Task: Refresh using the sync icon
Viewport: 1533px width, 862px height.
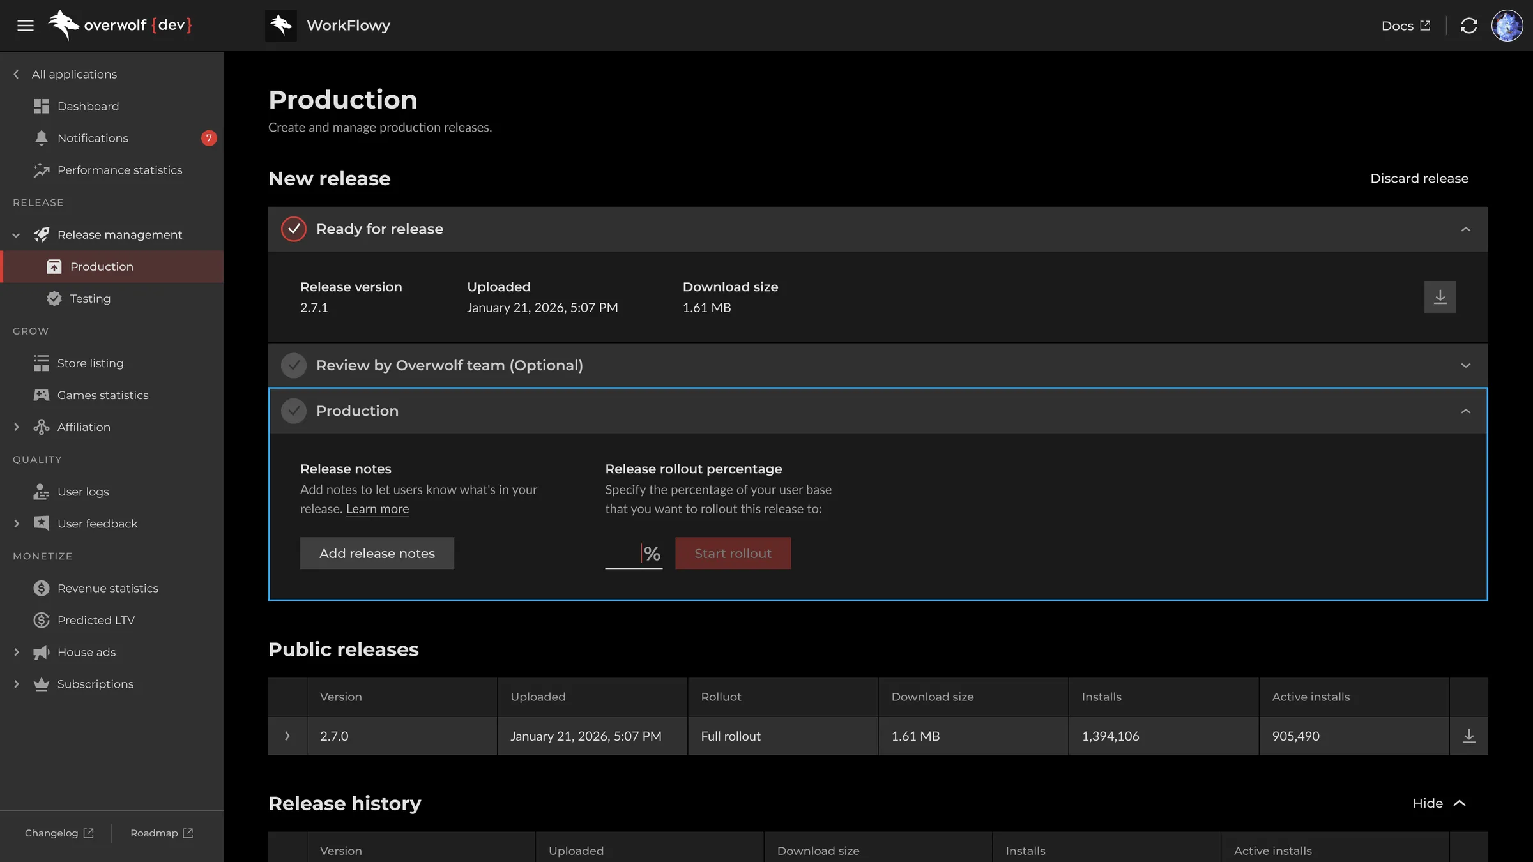Action: point(1469,26)
